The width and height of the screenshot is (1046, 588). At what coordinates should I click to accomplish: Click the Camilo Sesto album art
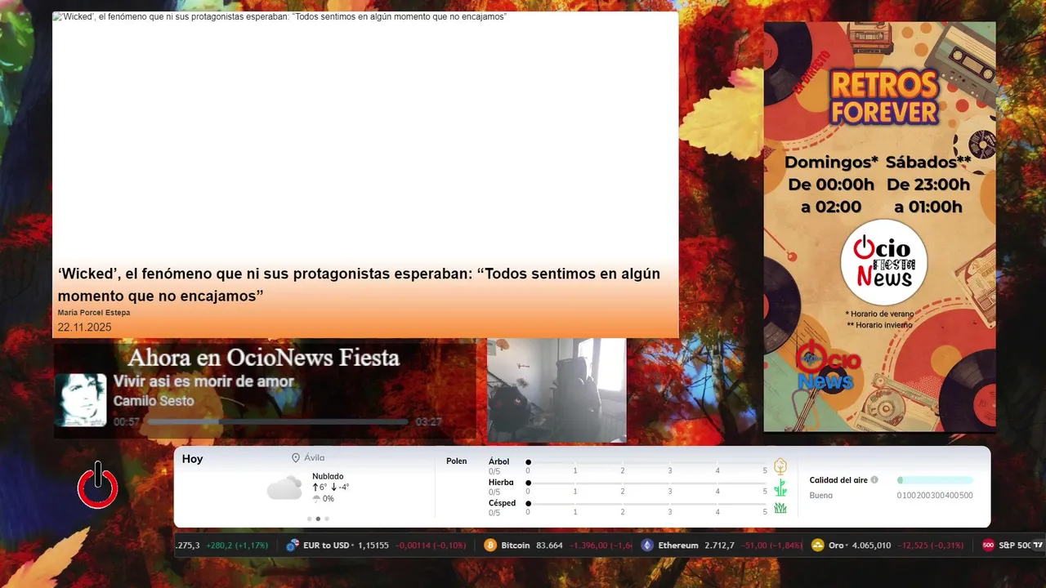pyautogui.click(x=81, y=400)
